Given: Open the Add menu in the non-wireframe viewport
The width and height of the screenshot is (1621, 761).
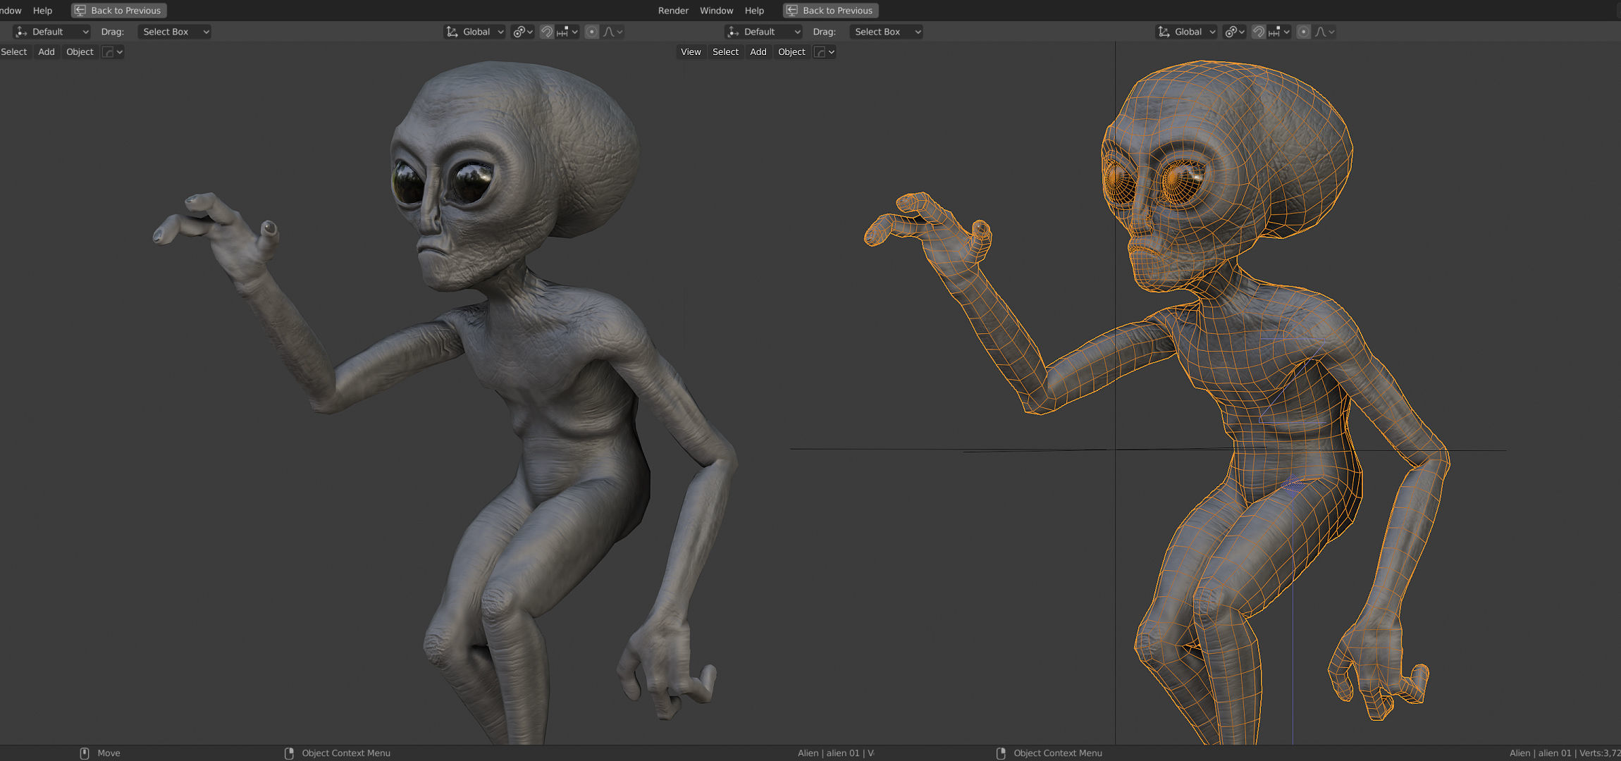Looking at the screenshot, I should pos(47,52).
